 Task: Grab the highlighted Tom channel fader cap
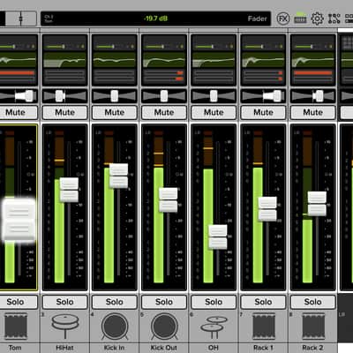pyautogui.click(x=19, y=220)
